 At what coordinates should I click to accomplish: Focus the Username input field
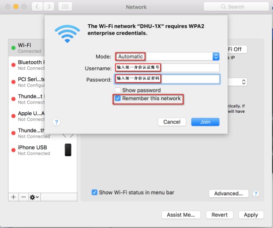(167, 68)
